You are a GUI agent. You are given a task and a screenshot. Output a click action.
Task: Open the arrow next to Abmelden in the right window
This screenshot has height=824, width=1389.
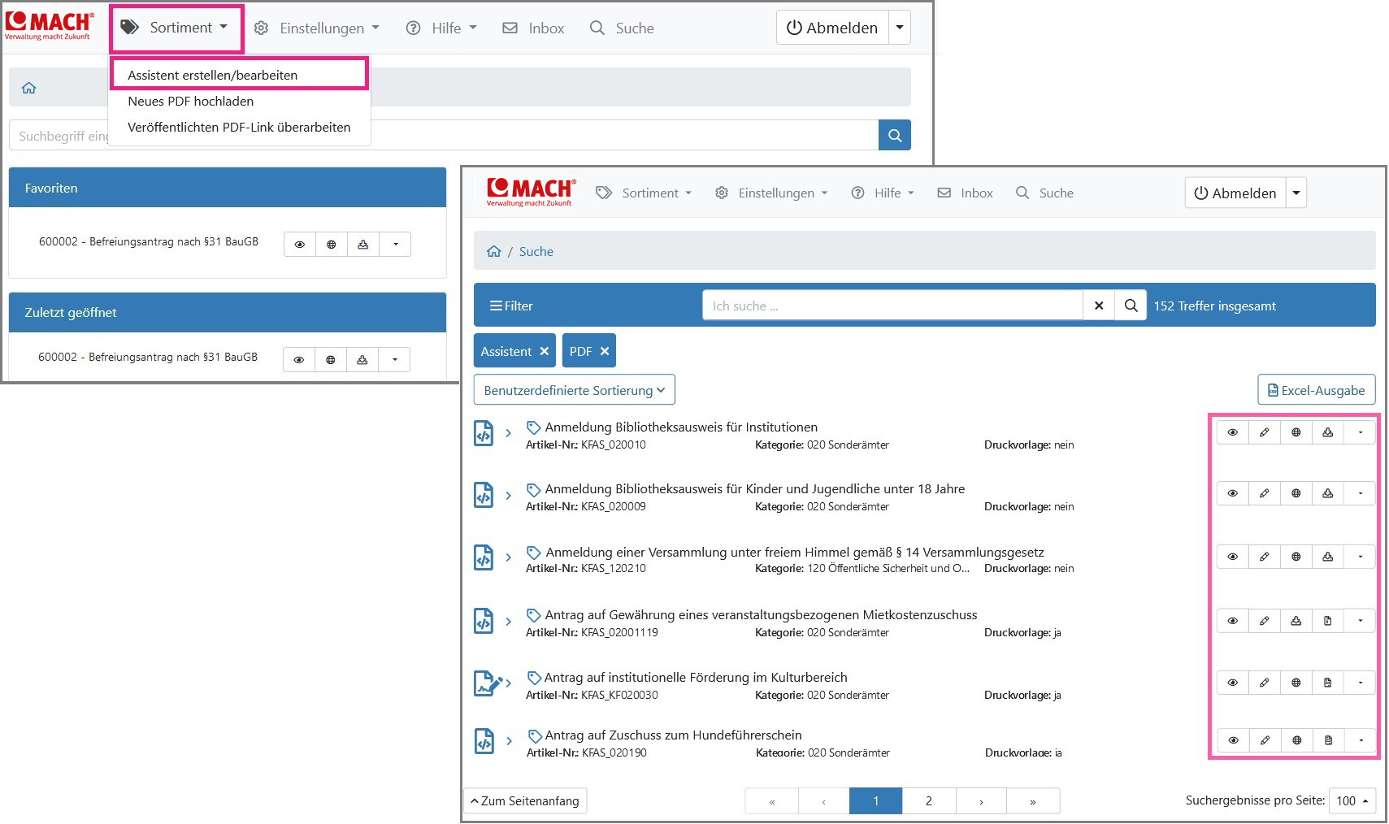(x=1296, y=193)
